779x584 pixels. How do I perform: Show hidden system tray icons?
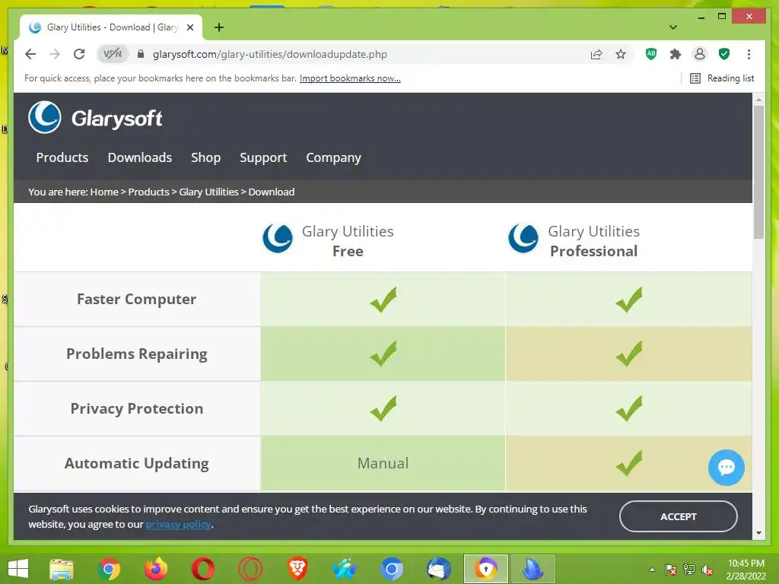point(652,569)
